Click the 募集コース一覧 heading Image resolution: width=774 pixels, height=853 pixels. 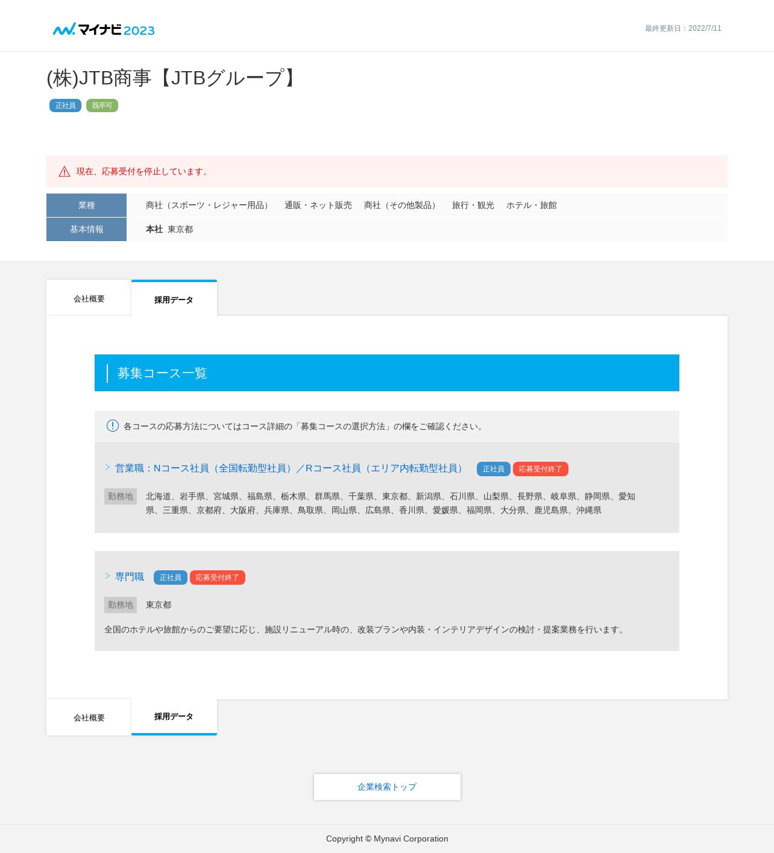[x=162, y=373]
